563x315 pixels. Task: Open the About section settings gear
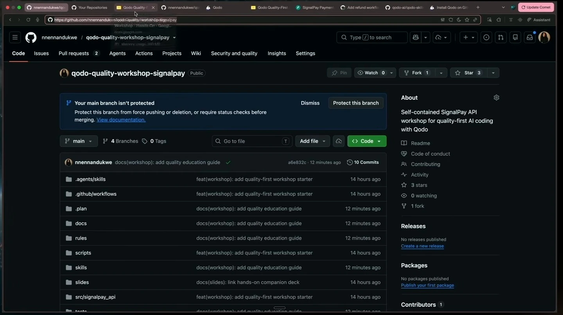point(497,98)
